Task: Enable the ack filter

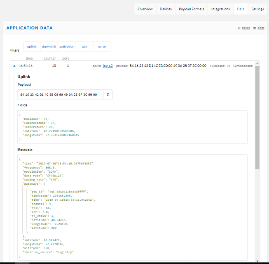Action: [x=84, y=47]
